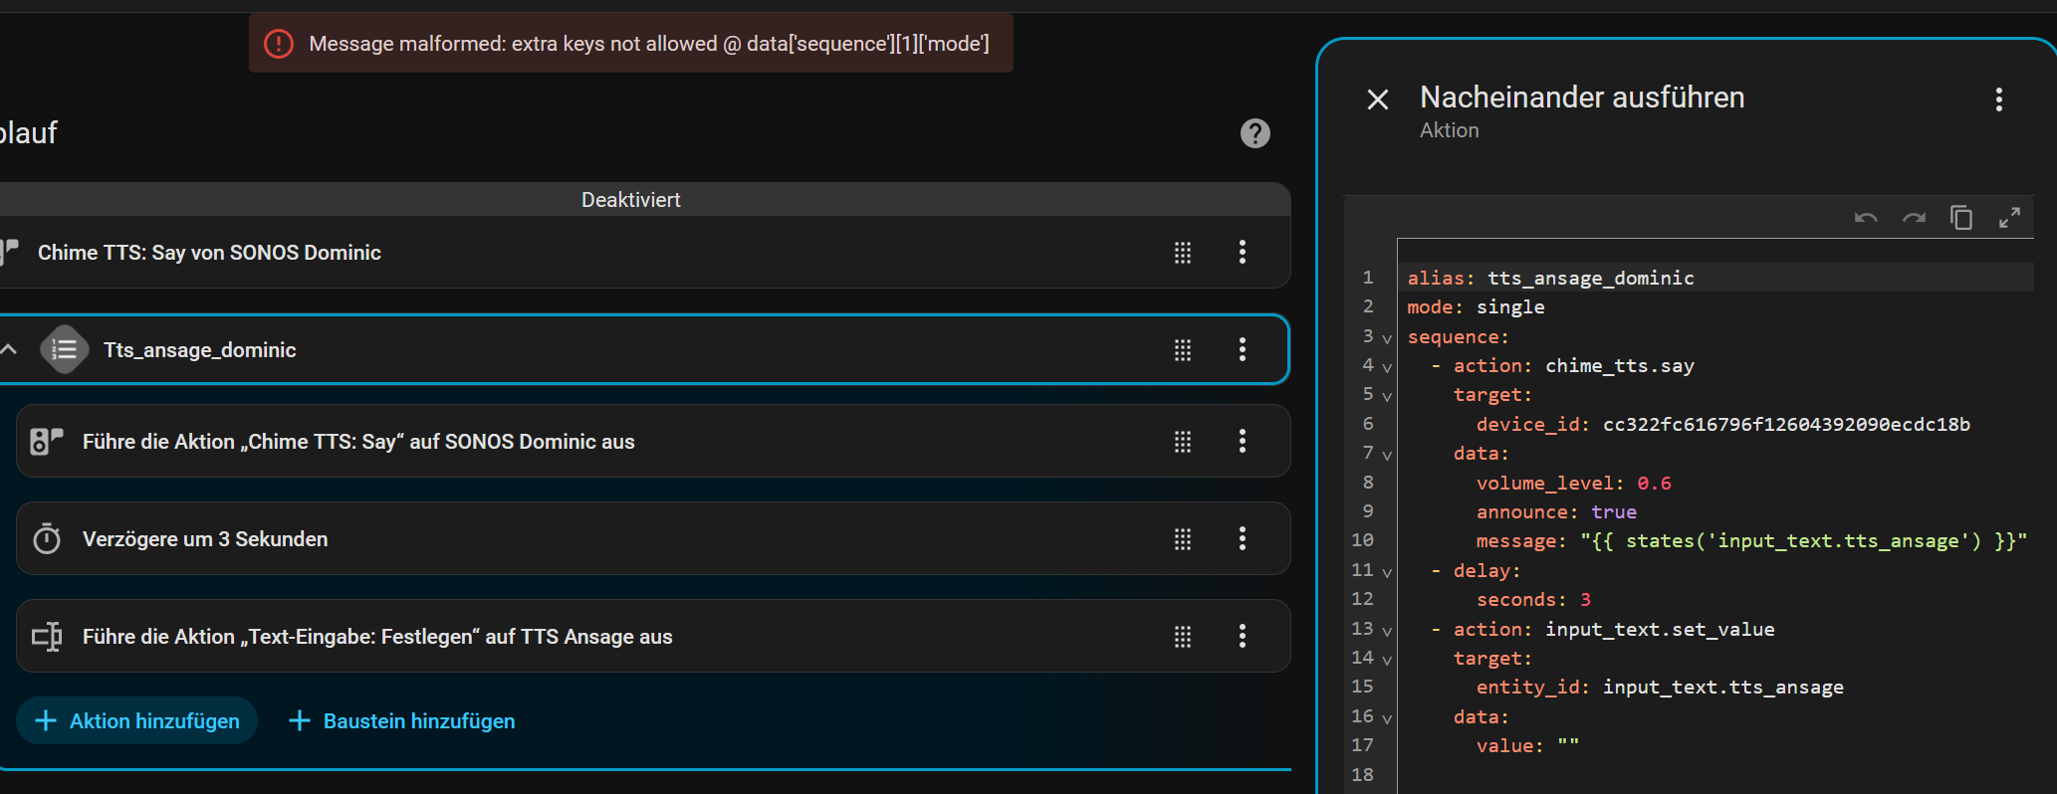
Task: Click drag handle of Tts_ansage_dominic row
Action: [x=1183, y=350]
